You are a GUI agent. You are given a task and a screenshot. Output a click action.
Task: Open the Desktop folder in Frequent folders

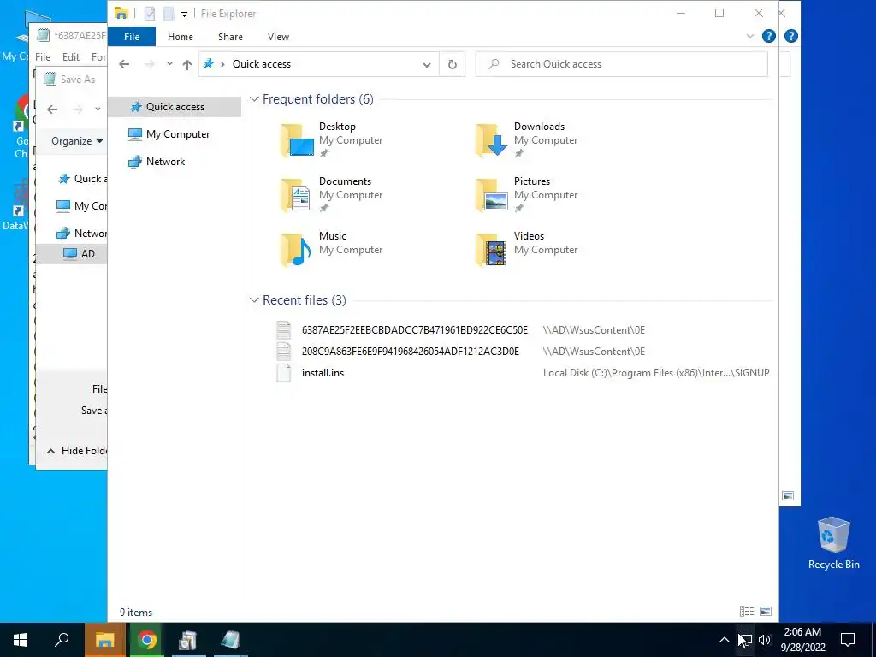tap(331, 139)
